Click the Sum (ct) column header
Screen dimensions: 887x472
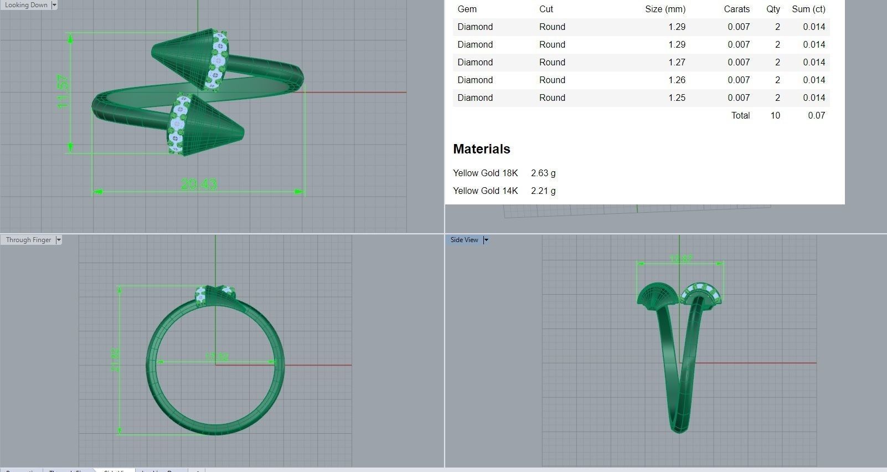coord(808,9)
